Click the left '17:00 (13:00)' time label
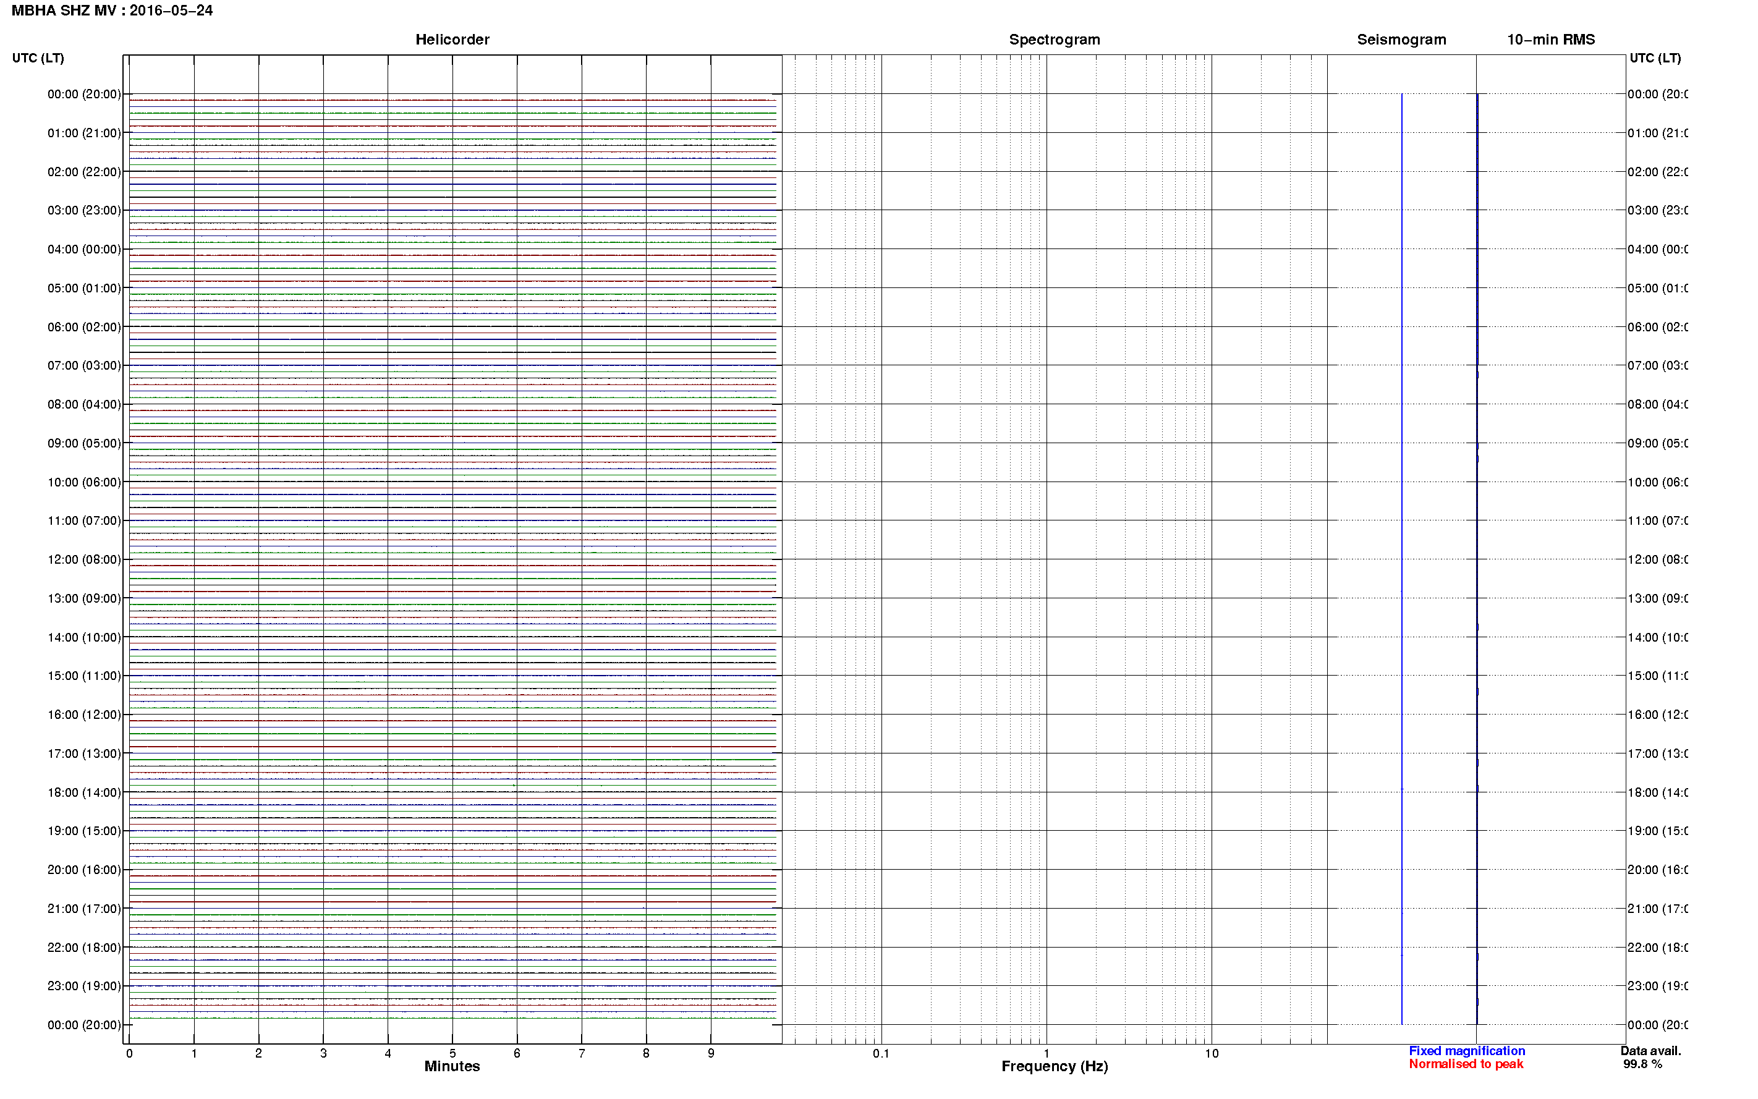 pyautogui.click(x=84, y=753)
